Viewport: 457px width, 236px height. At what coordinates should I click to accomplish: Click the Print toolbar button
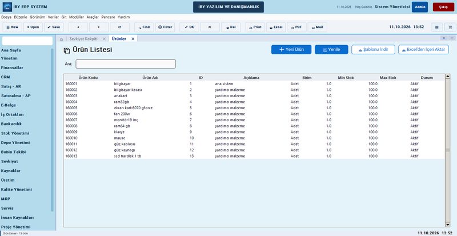pos(255,27)
